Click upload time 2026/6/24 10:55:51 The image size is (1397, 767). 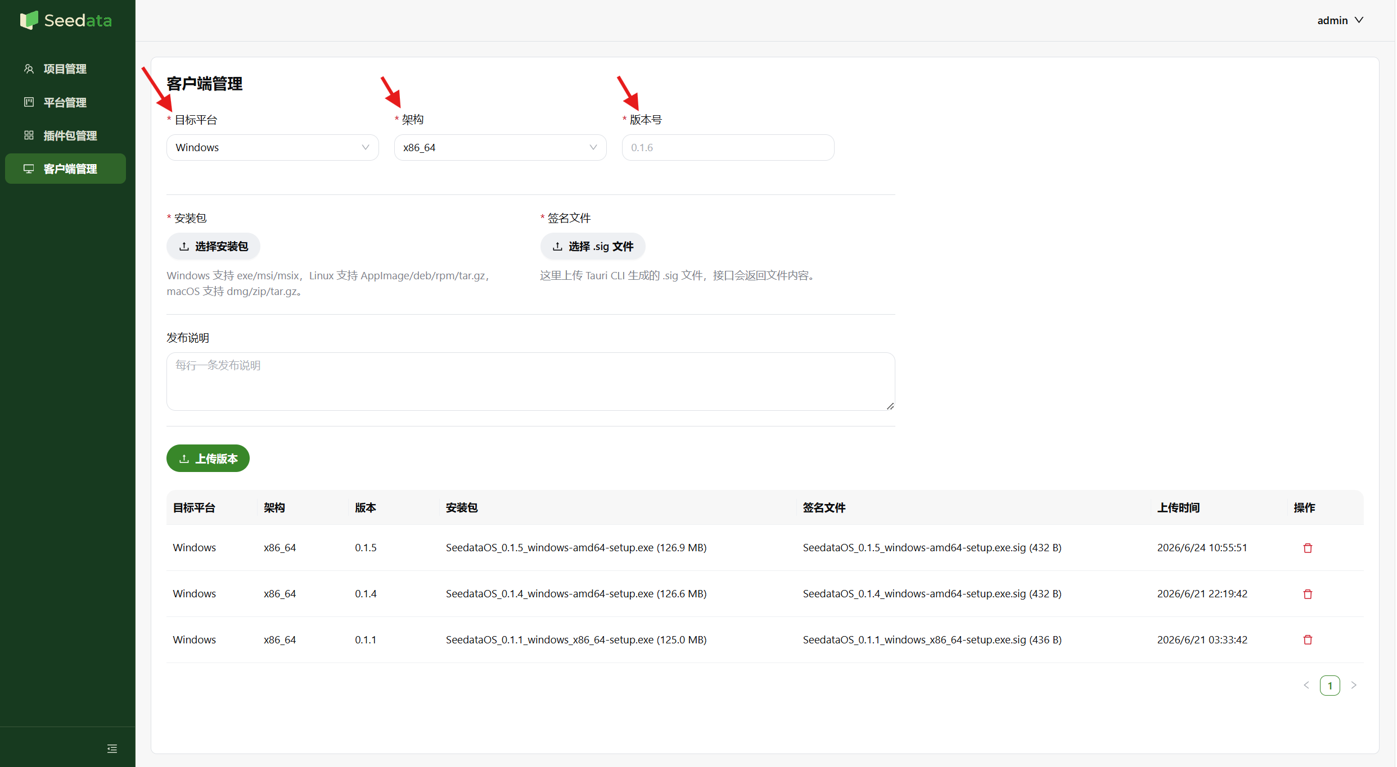pyautogui.click(x=1202, y=547)
